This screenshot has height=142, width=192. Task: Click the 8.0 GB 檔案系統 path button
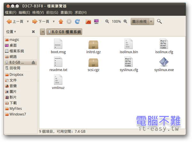pos(64,32)
